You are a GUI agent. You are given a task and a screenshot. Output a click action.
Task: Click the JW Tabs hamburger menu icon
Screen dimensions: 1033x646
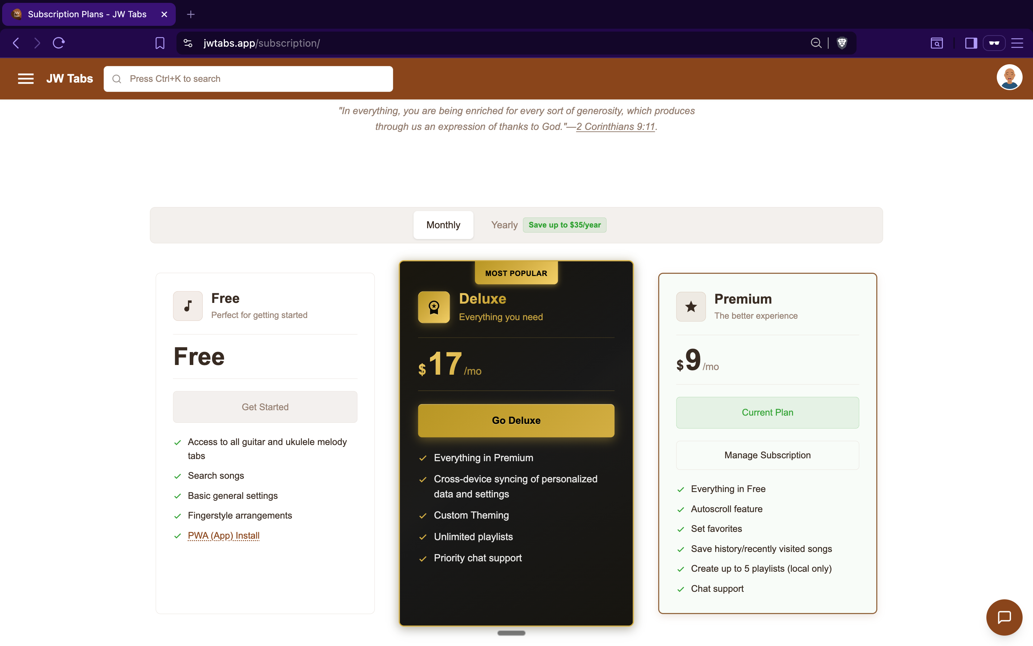pos(25,79)
